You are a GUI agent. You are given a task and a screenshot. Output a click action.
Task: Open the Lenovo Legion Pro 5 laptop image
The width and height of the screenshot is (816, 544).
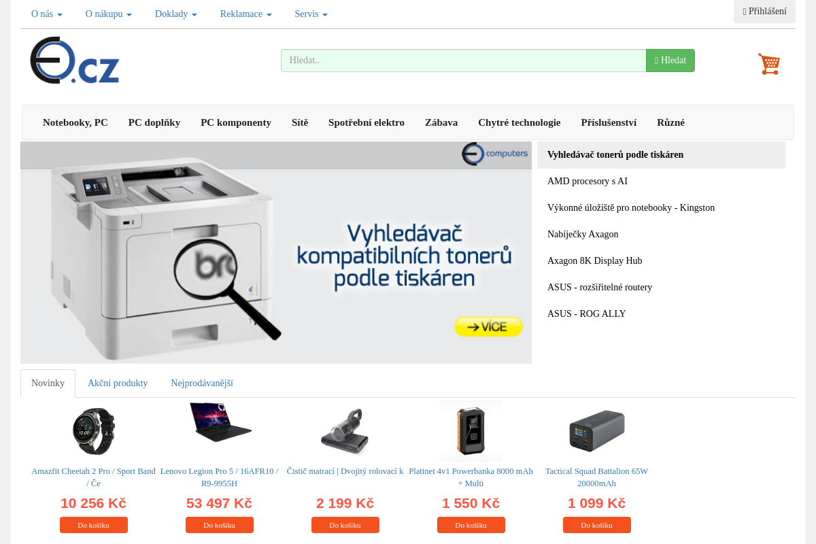(220, 422)
